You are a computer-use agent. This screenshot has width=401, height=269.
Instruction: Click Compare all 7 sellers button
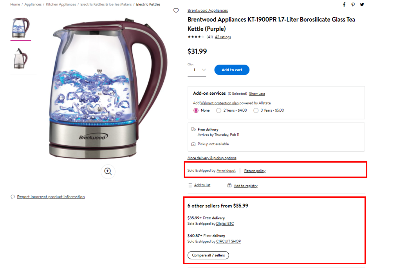(x=208, y=255)
